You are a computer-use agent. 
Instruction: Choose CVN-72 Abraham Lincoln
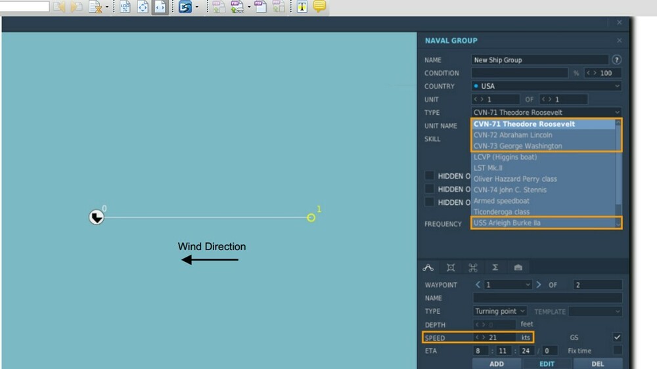543,135
